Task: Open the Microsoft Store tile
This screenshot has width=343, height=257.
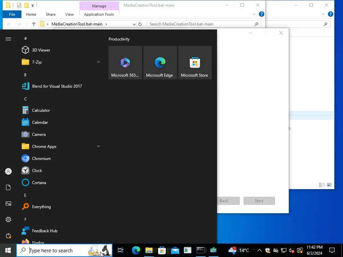Action: coord(195,63)
